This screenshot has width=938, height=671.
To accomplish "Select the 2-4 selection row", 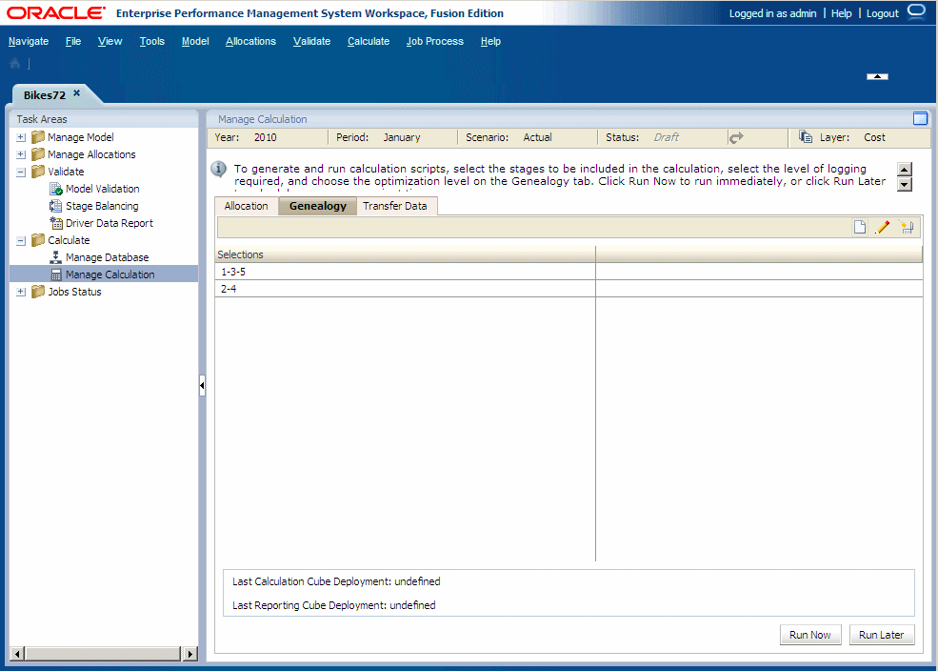I will [x=569, y=289].
